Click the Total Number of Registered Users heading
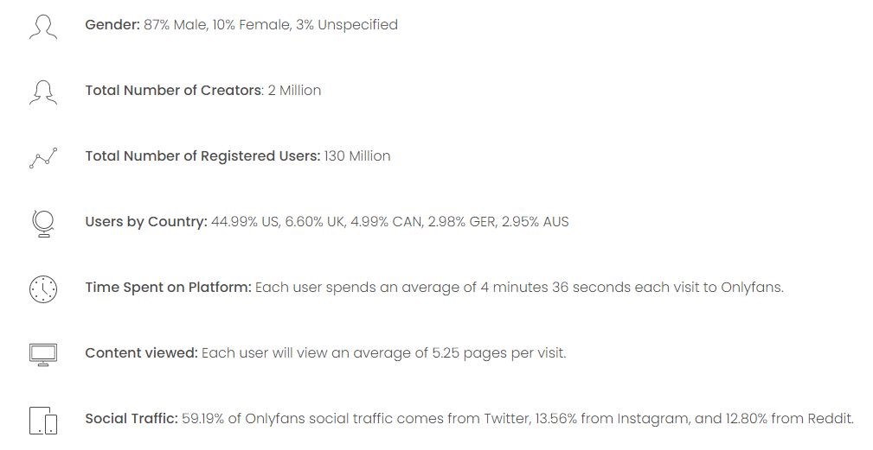Viewport: 873px width, 450px height. [202, 156]
